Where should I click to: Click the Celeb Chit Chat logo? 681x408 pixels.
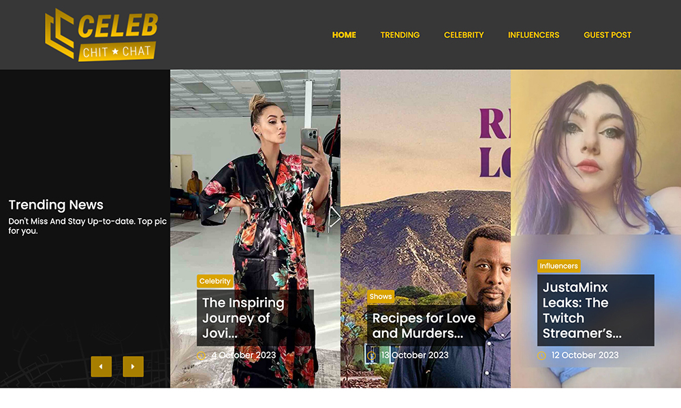click(x=101, y=35)
